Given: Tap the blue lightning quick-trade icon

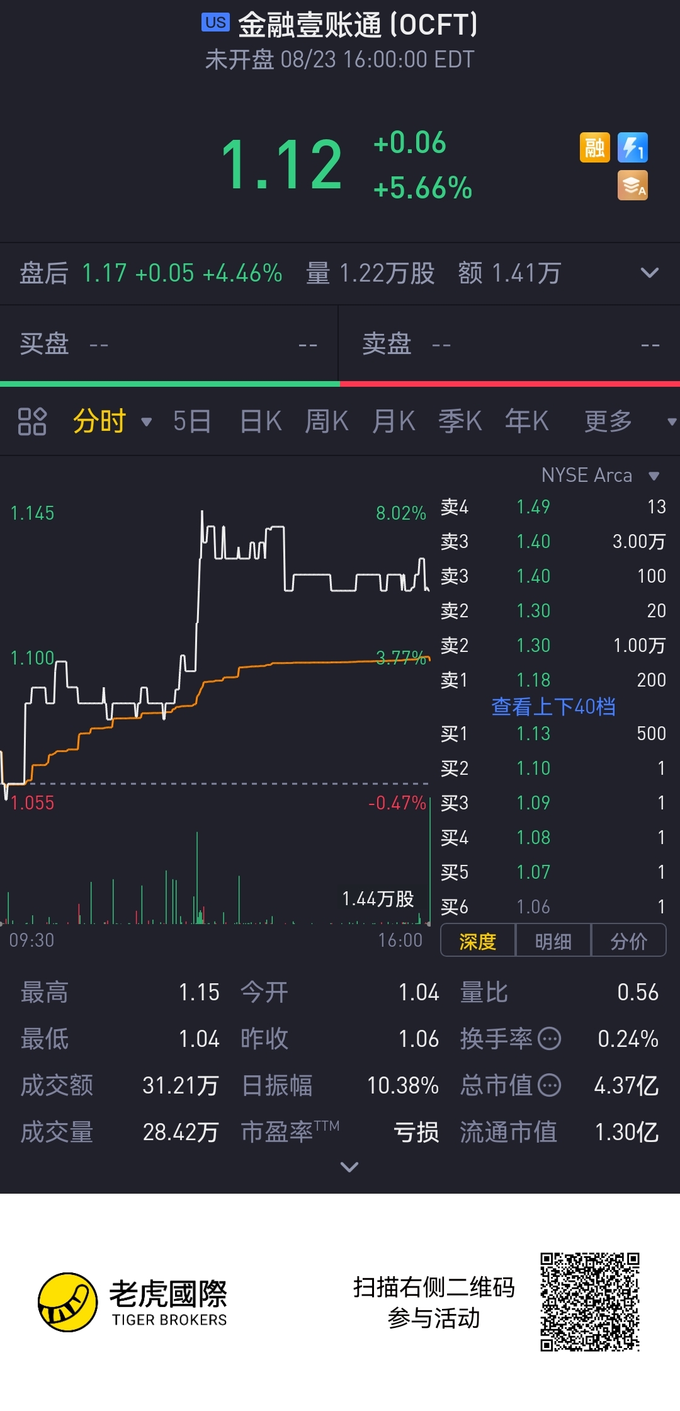Looking at the screenshot, I should (x=632, y=148).
